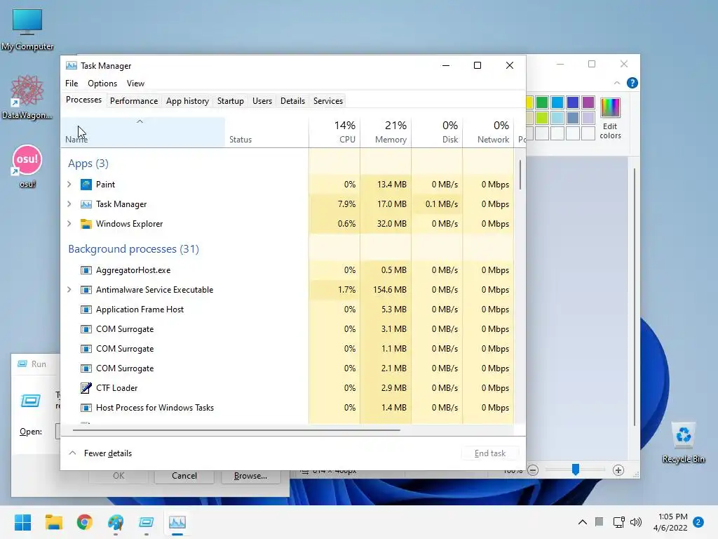Expand the Task Manager process row
Screen dimensions: 718x539
pos(69,204)
